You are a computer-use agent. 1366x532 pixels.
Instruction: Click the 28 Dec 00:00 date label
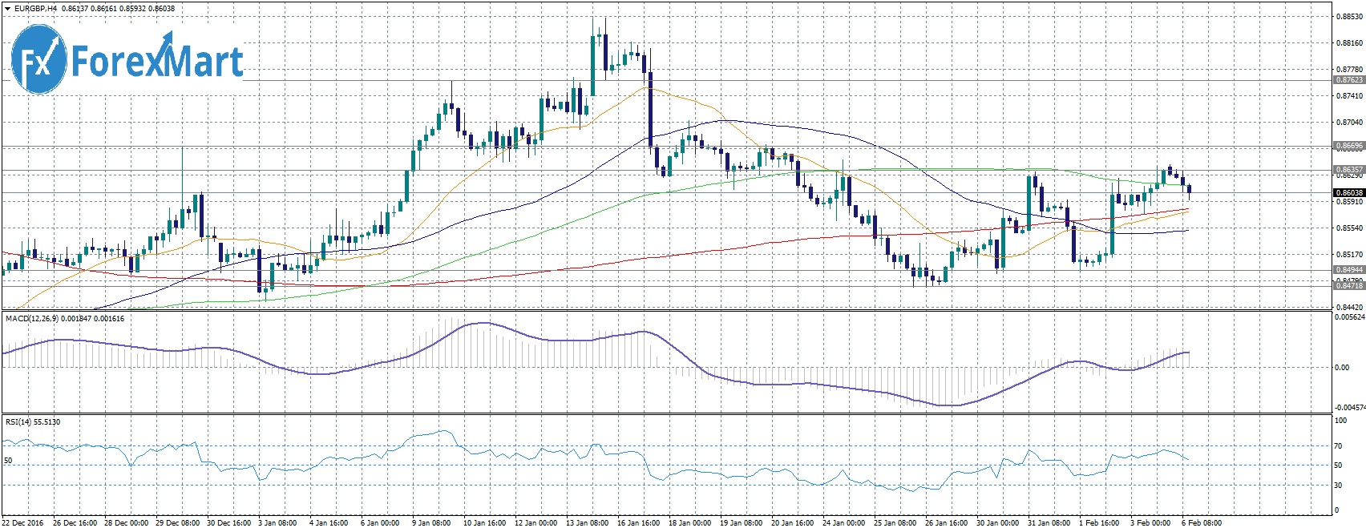[127, 523]
